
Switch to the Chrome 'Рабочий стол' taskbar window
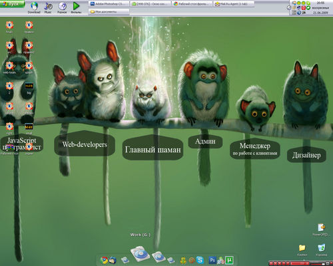(192, 4)
